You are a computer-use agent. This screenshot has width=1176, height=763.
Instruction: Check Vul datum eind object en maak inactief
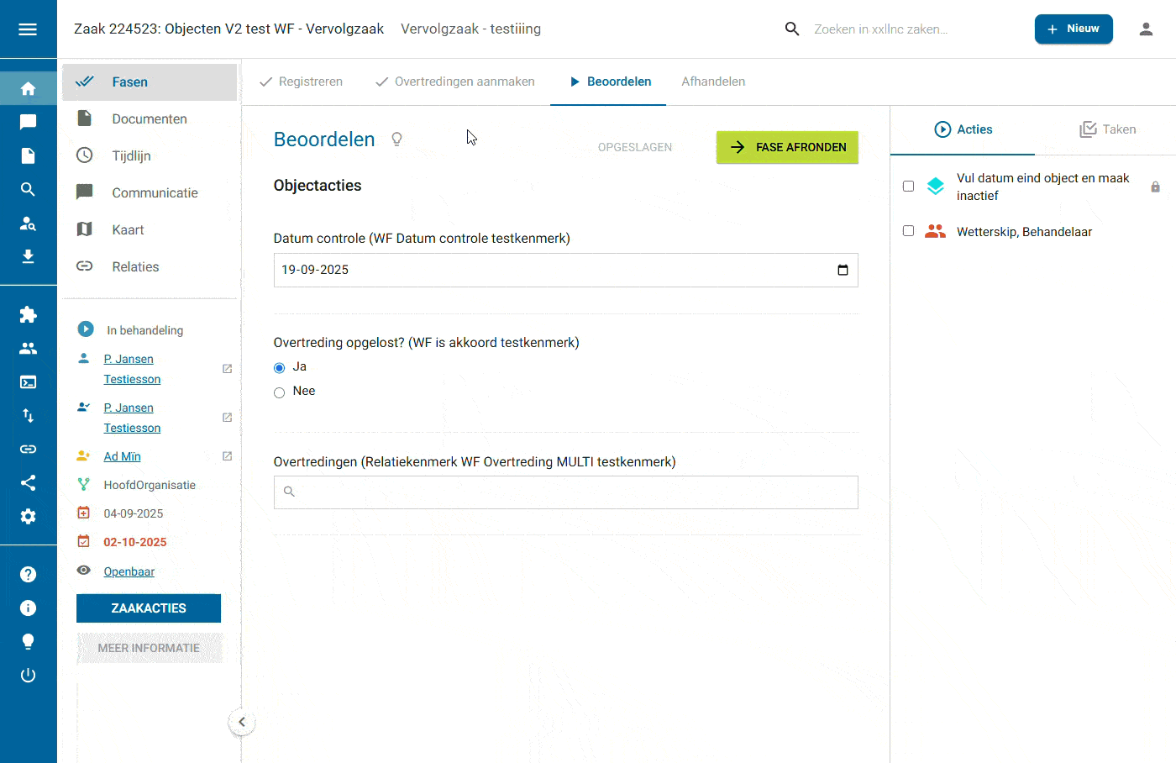tap(908, 186)
